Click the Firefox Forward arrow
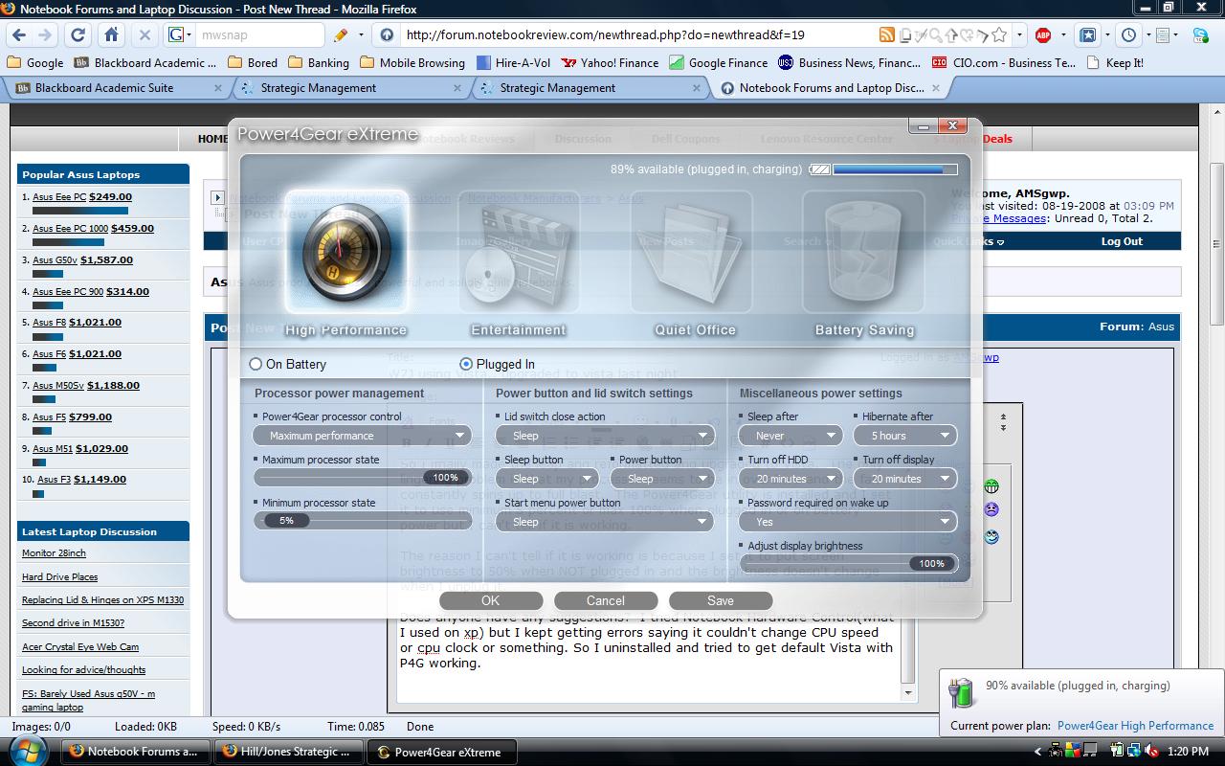Image resolution: width=1225 pixels, height=766 pixels. click(44, 34)
